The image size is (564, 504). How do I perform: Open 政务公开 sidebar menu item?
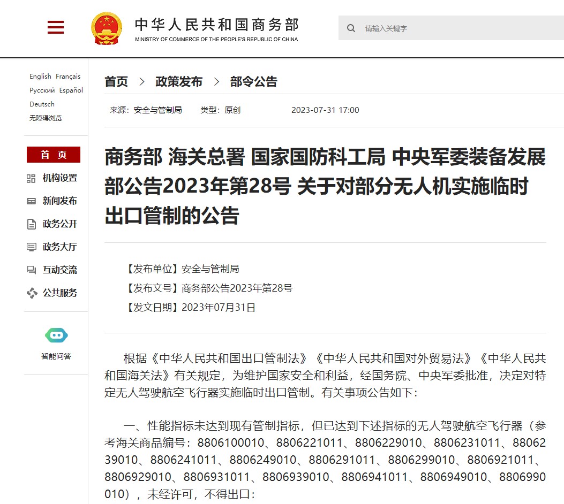[59, 224]
